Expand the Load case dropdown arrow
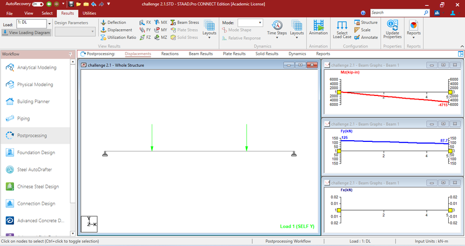 [49, 24]
